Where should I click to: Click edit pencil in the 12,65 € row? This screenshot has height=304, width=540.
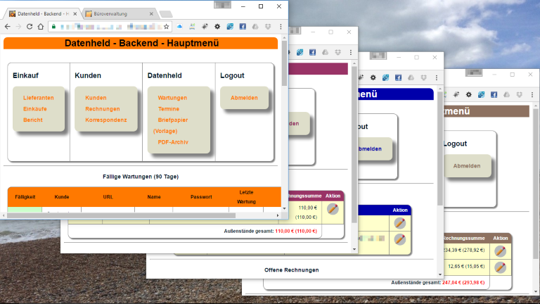[x=500, y=267]
